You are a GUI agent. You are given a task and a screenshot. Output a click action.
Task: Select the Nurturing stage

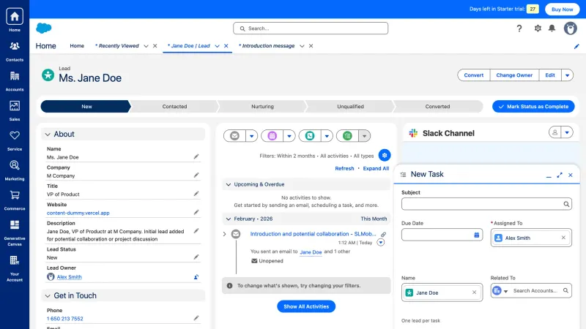pyautogui.click(x=262, y=106)
